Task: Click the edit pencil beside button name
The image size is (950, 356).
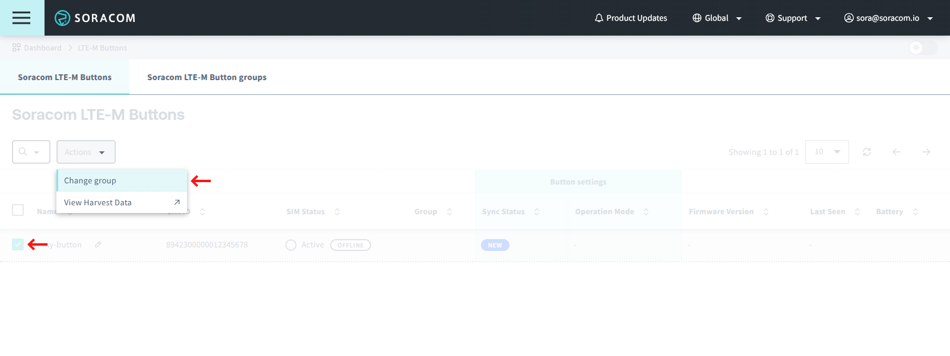Action: (98, 244)
